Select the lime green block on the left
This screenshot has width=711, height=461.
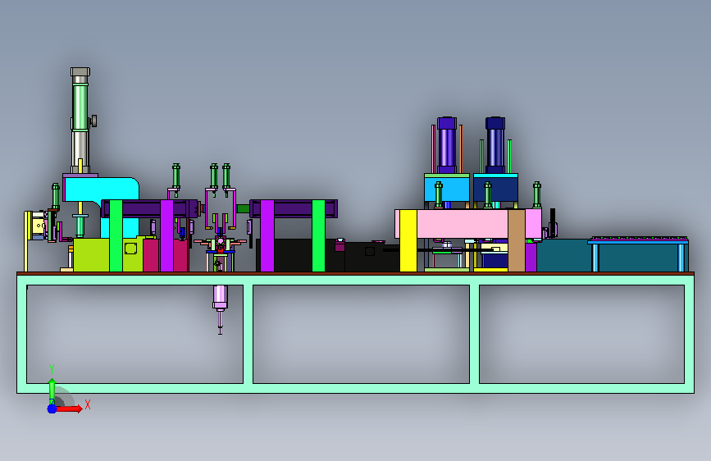coord(93,255)
